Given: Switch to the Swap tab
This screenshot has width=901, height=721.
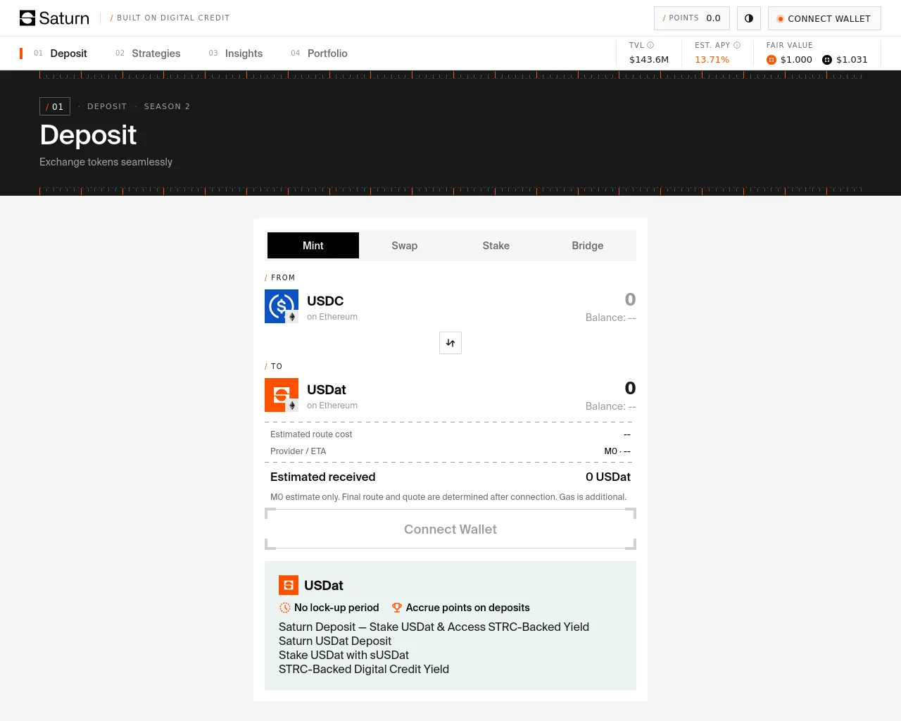Looking at the screenshot, I should point(405,246).
